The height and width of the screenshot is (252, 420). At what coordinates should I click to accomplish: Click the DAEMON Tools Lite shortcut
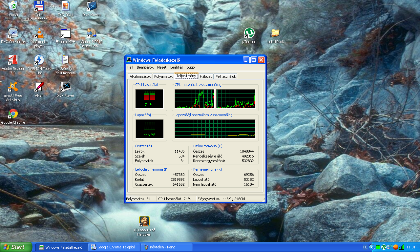[x=39, y=60]
